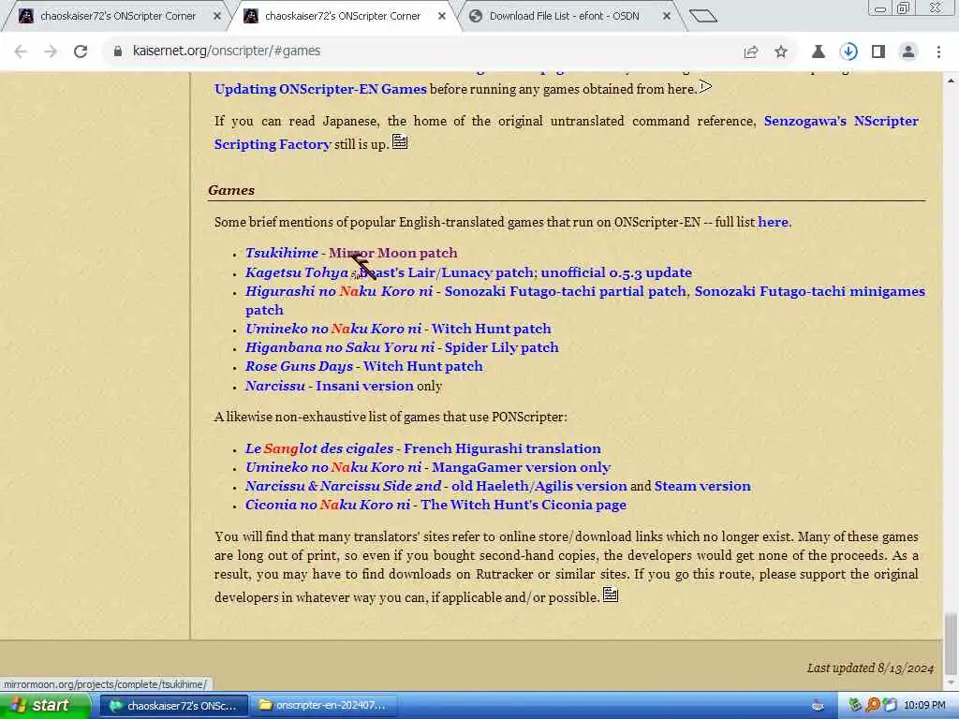Click note icon after 'still is up'
Screen dimensions: 959x719
click(399, 142)
